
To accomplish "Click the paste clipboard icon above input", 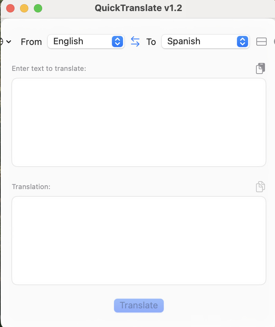I will (260, 68).
